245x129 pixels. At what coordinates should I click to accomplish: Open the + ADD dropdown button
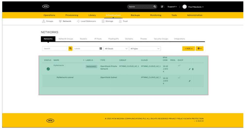point(189,48)
